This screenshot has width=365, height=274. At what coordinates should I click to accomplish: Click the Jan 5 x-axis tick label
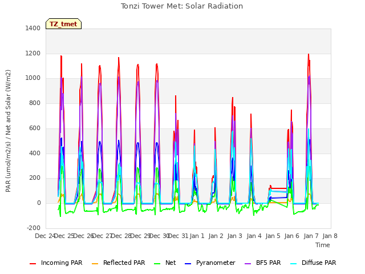pyautogui.click(x=273, y=236)
